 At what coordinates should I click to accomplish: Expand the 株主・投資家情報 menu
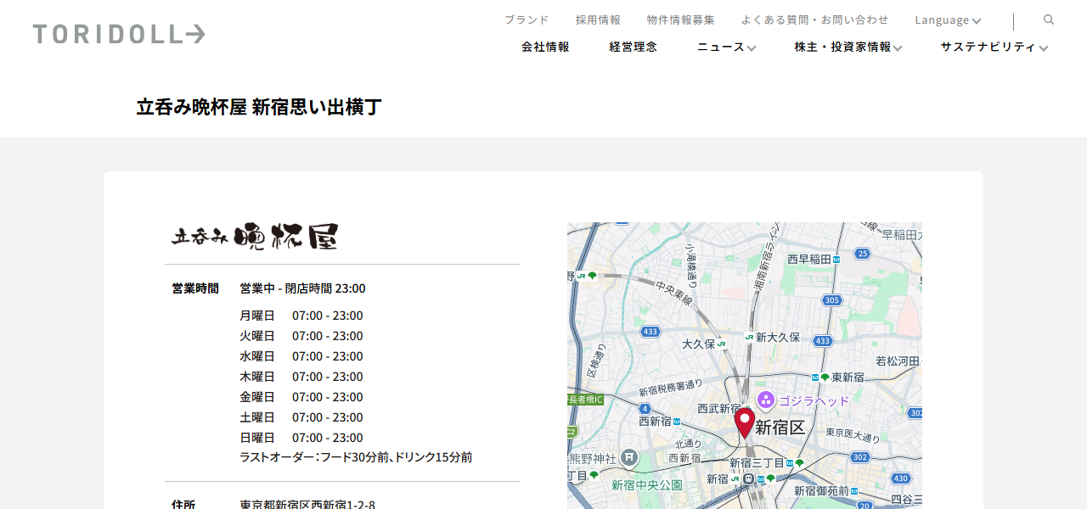[x=848, y=48]
